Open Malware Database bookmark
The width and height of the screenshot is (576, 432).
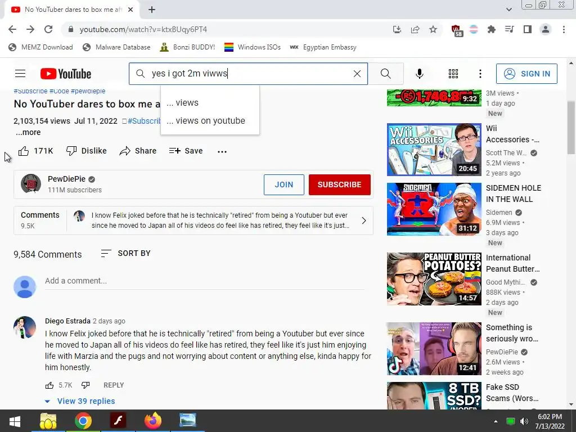point(116,47)
